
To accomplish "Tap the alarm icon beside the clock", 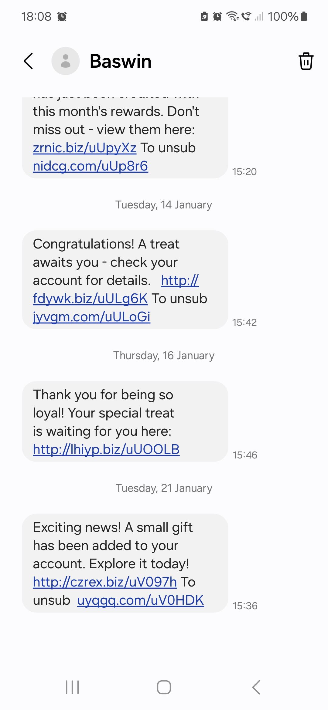I will 62,16.
